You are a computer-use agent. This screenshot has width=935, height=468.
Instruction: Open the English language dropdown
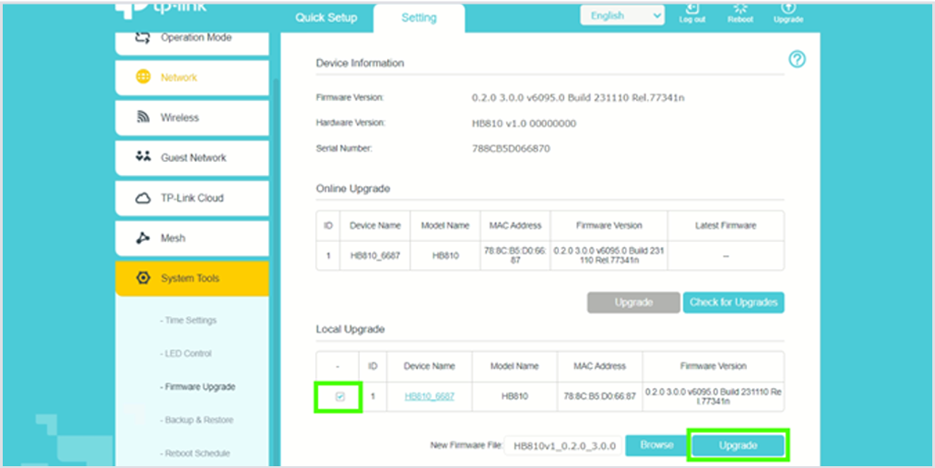[622, 16]
